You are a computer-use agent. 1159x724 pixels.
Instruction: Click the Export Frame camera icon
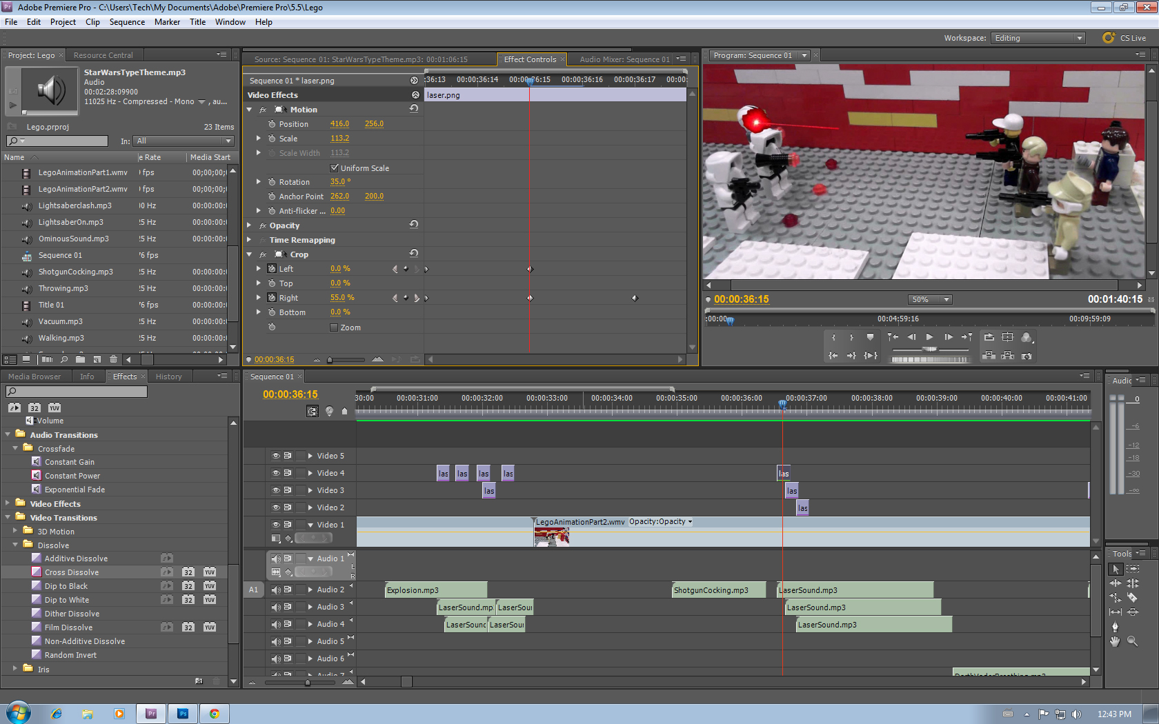pyautogui.click(x=1027, y=356)
